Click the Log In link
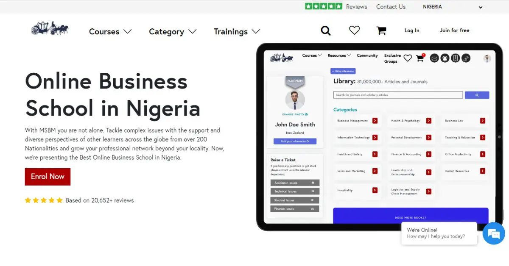Screen dimensions: 509x266 (411, 30)
